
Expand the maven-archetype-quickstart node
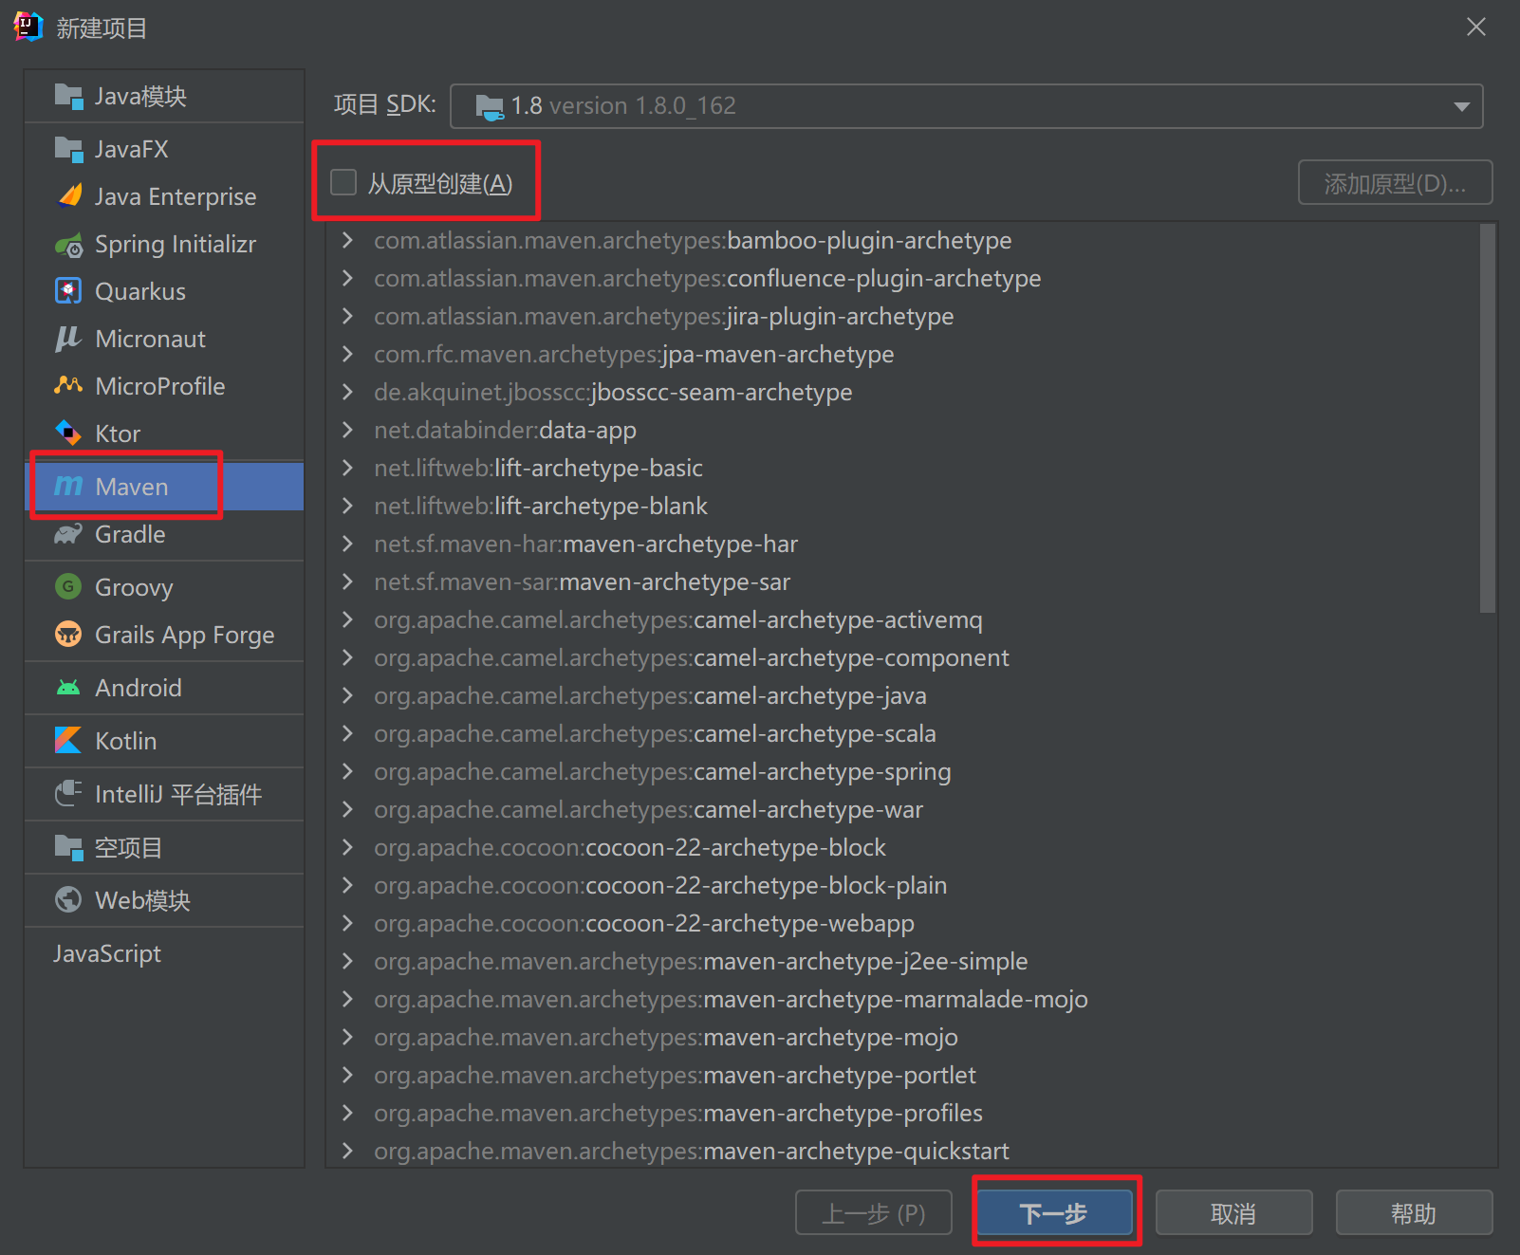click(348, 1151)
